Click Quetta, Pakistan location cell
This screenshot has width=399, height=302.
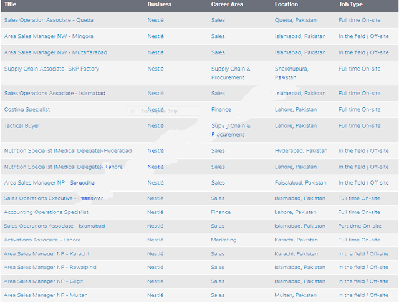296,20
